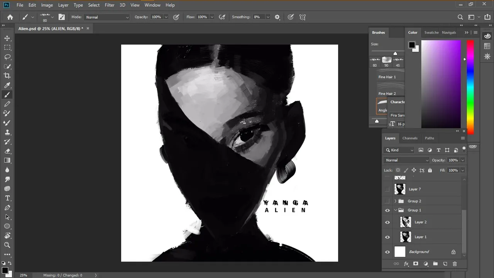Open the Opacity dropdown in options bar
The height and width of the screenshot is (278, 494).
(x=166, y=17)
